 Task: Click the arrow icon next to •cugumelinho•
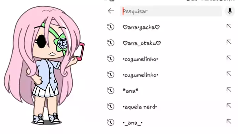click(x=229, y=74)
